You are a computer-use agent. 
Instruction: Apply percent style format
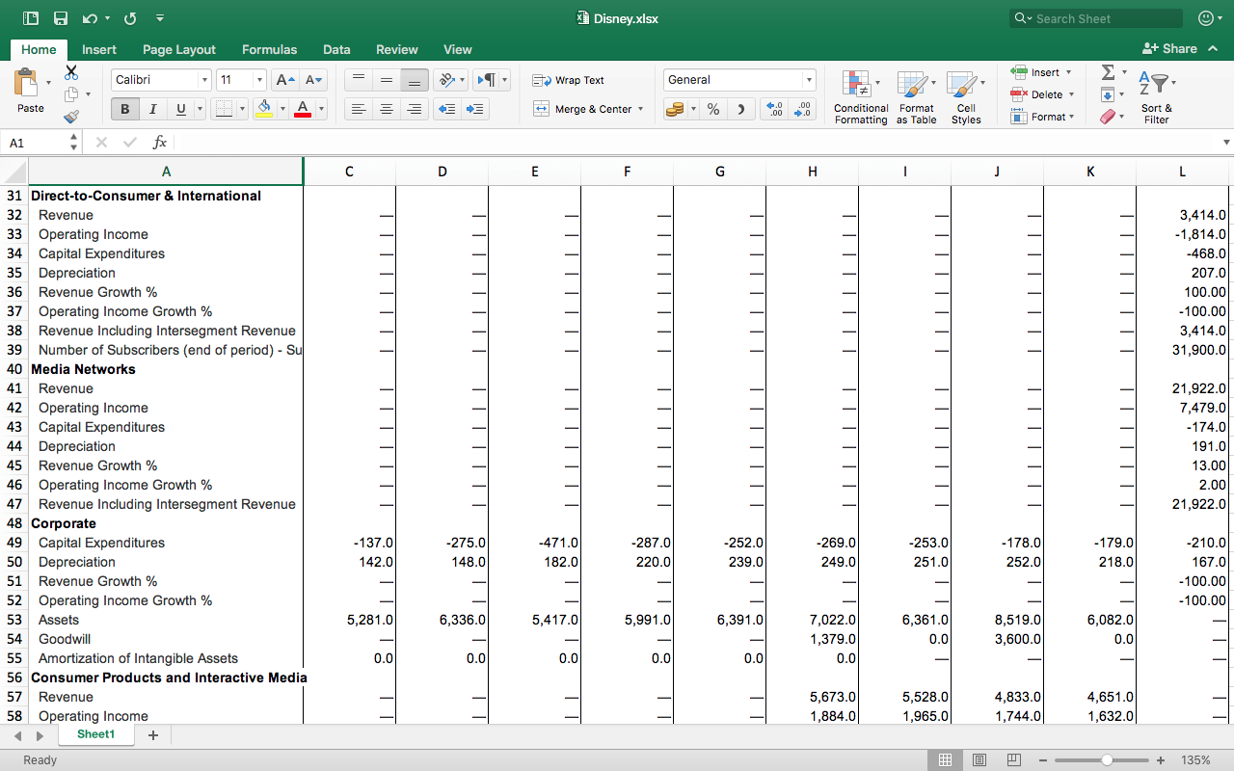pos(713,109)
